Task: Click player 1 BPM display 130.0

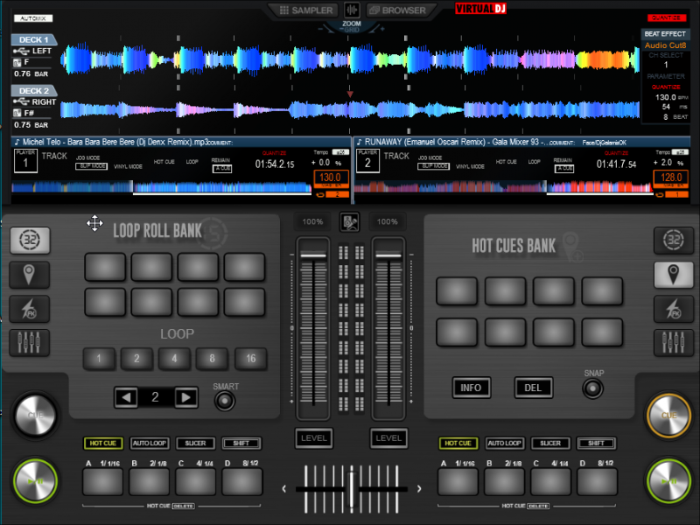Action: pos(331,178)
